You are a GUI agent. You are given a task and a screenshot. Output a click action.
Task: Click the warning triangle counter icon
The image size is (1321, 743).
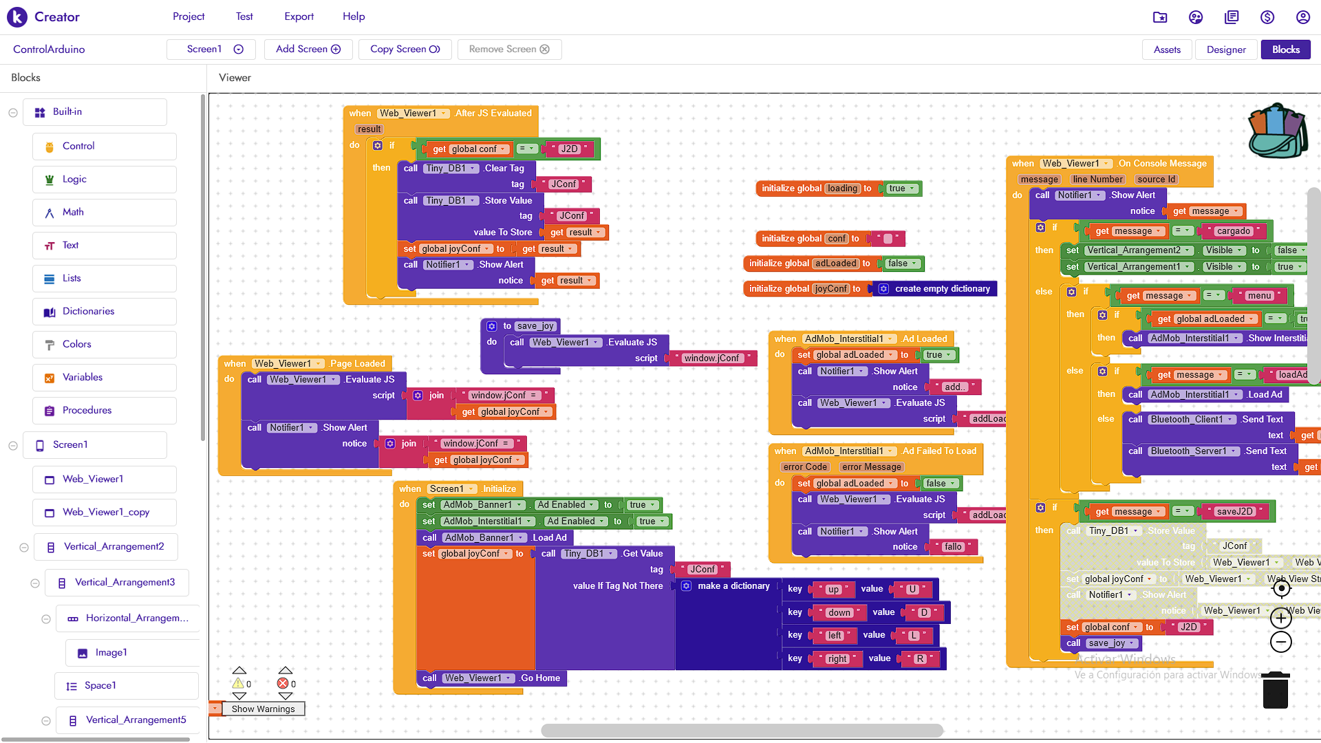point(238,683)
